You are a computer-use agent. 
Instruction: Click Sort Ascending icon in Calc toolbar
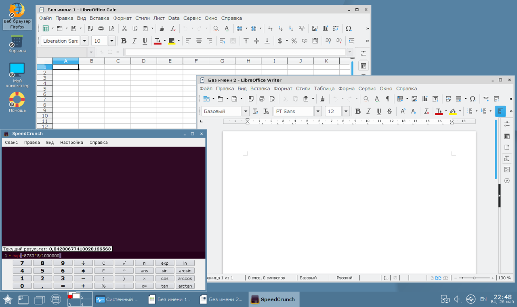point(281,29)
